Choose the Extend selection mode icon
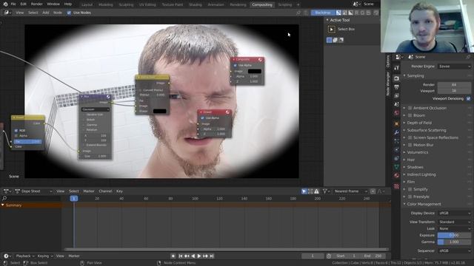The height and width of the screenshot is (266, 474). click(335, 40)
